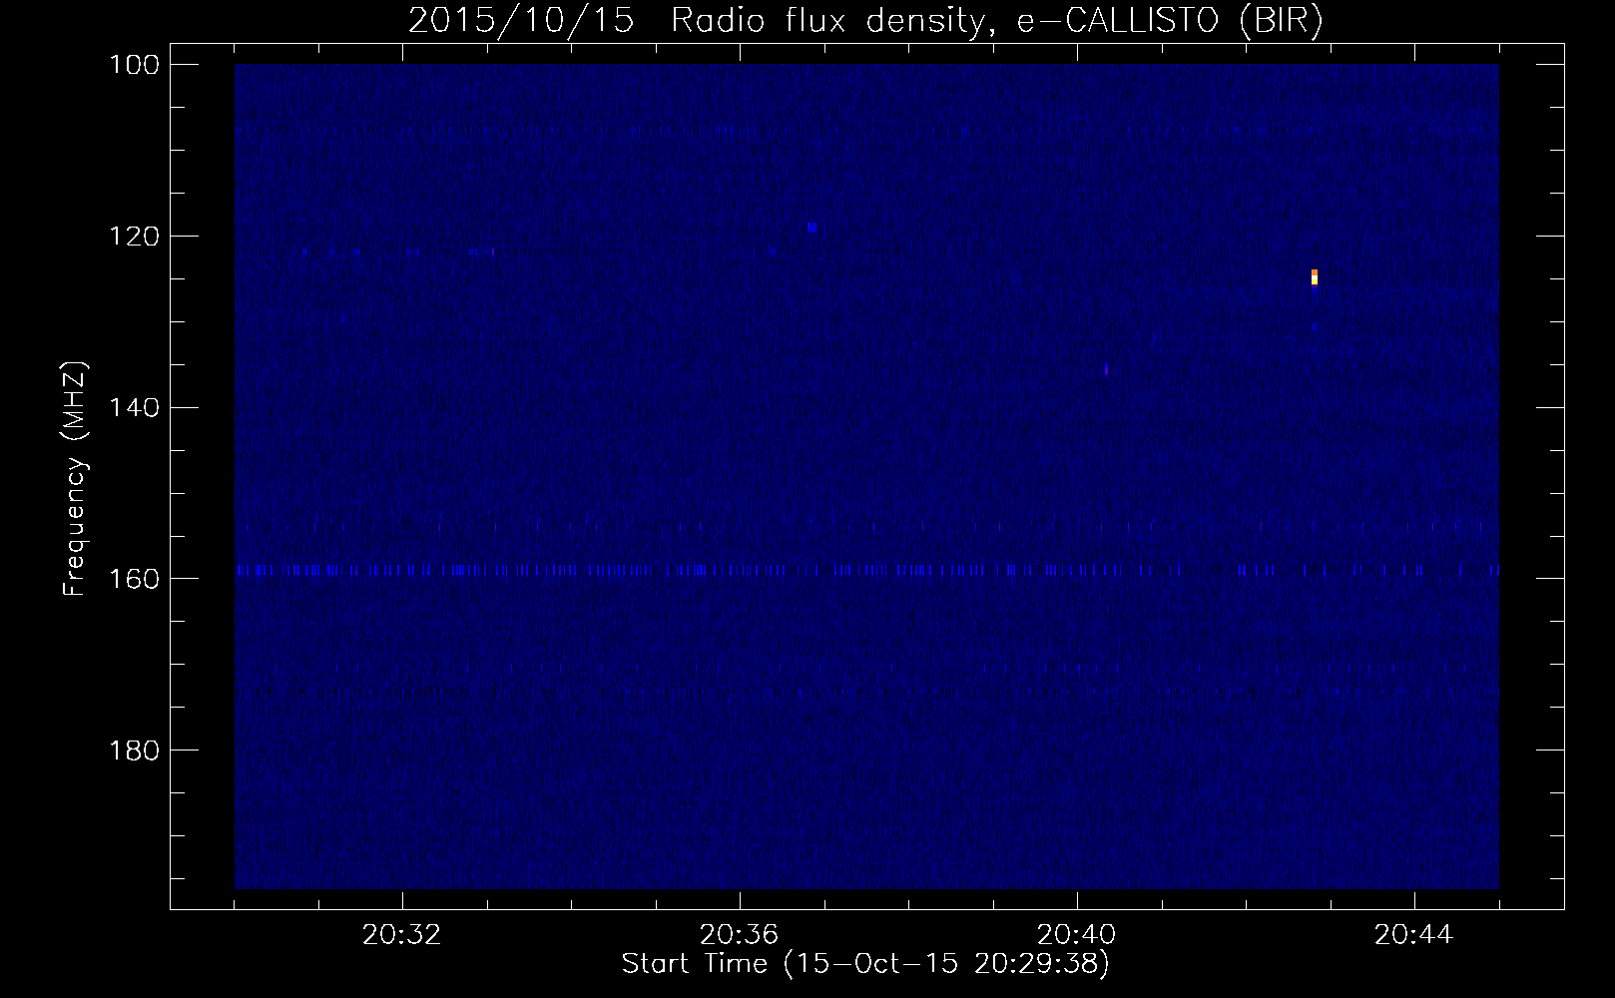
Task: Click the 'Frequency (MHZ)' axis label
Action: pos(75,479)
